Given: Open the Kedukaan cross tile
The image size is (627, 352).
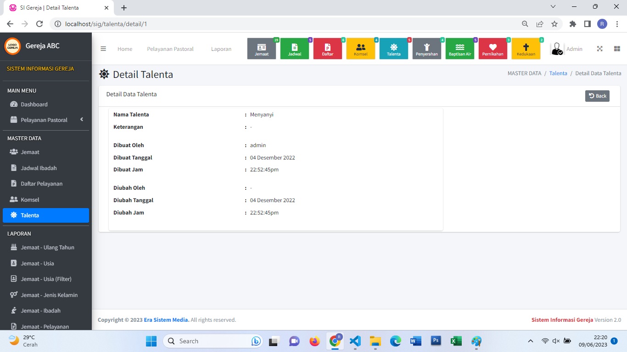Looking at the screenshot, I should coord(526,49).
